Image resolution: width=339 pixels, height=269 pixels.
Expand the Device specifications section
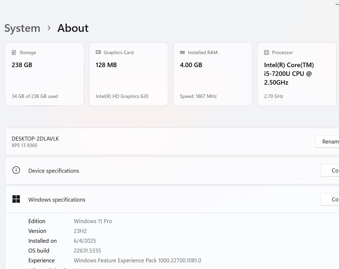172,171
